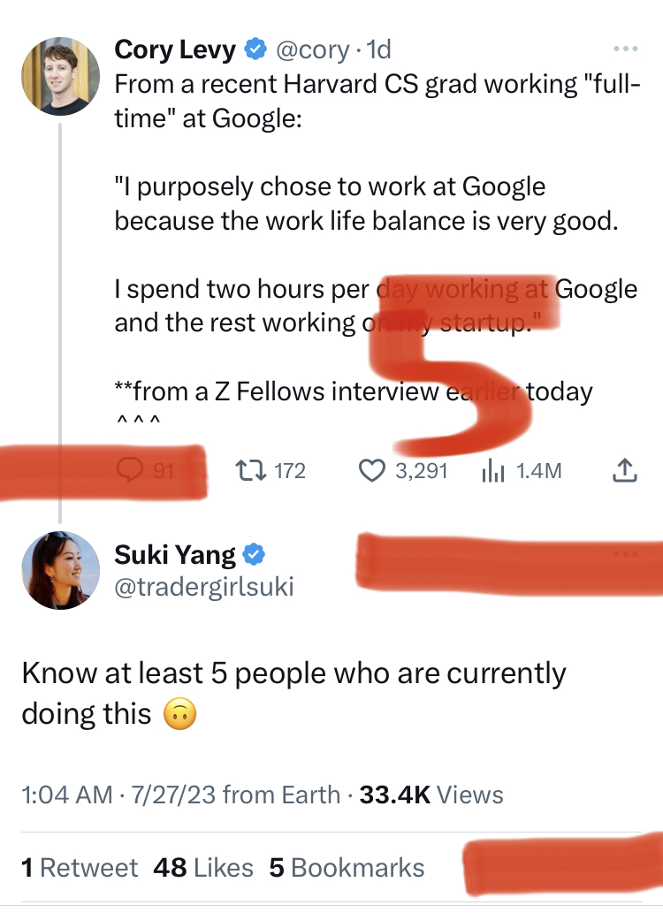
Task: Click Suki Yang's blue verified badge
Action: click(x=255, y=555)
